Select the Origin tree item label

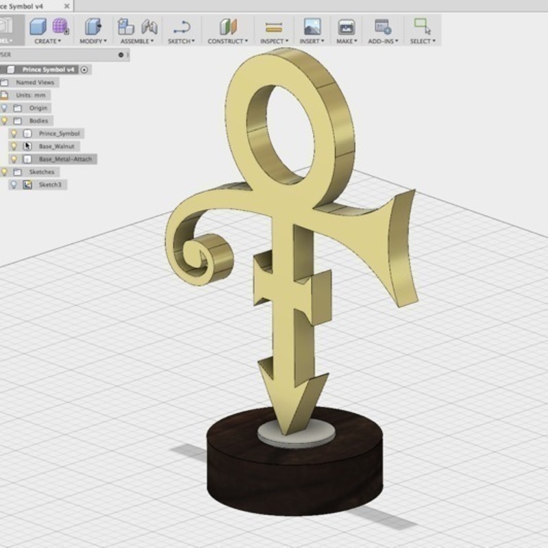38,108
